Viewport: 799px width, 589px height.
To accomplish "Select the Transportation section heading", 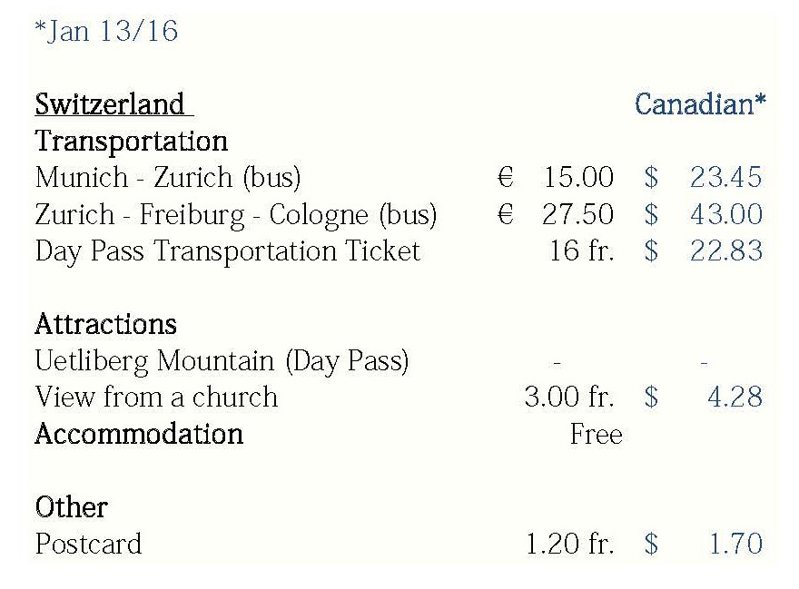I will [x=131, y=142].
